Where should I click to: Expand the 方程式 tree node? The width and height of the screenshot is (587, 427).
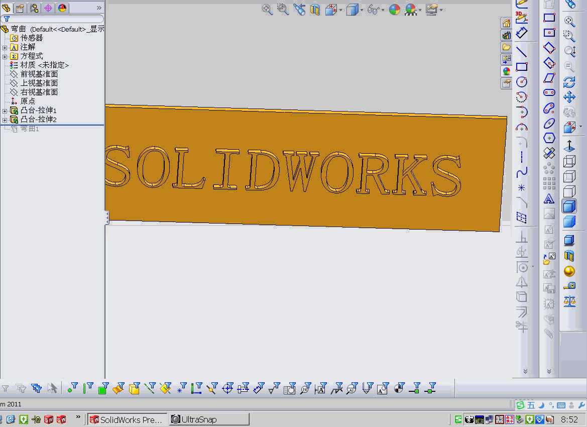[5, 57]
